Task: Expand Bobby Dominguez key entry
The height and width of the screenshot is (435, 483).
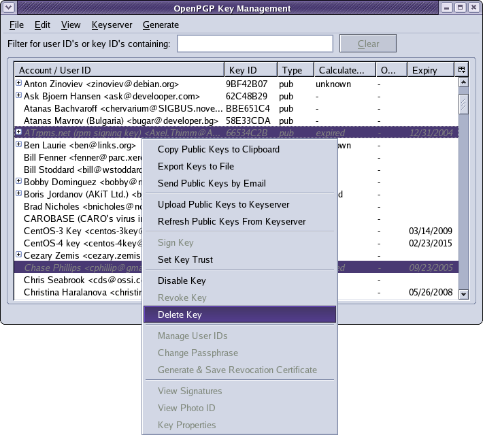Action: click(x=19, y=181)
